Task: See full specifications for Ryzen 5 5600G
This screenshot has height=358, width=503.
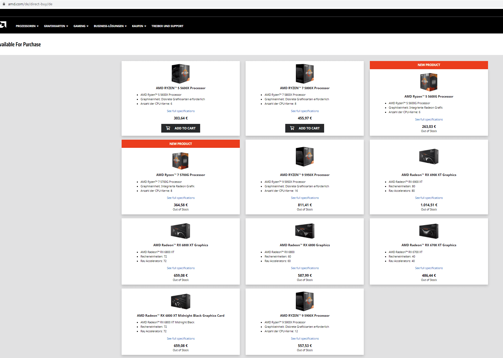Action: tap(429, 119)
